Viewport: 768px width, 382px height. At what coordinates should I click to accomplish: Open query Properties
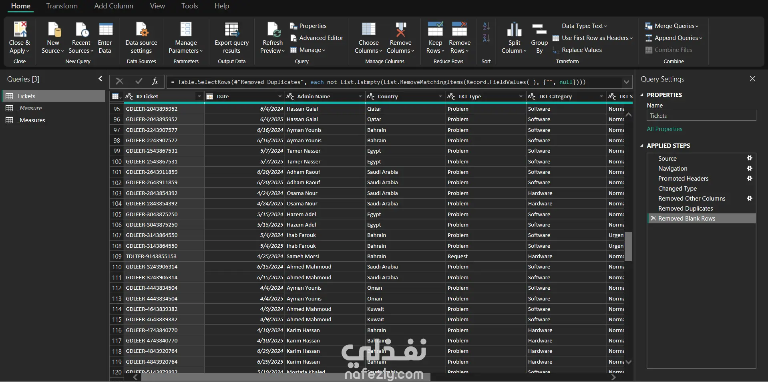pyautogui.click(x=308, y=26)
